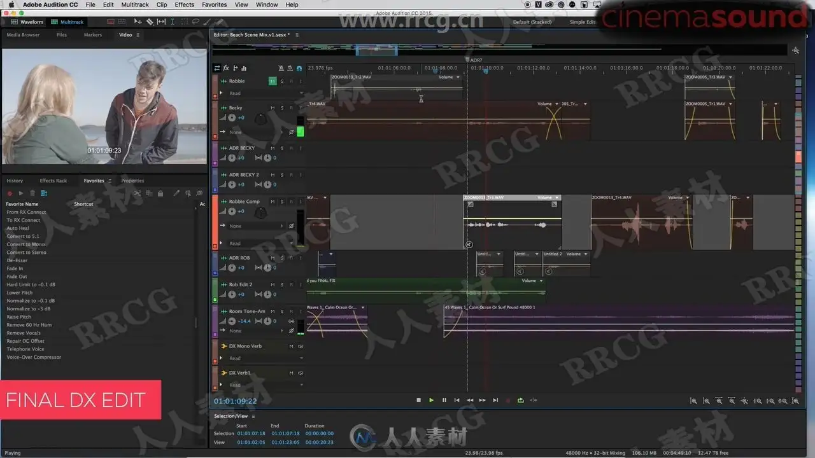Select the Default (Stacked) workspace
The image size is (815, 458).
click(532, 22)
